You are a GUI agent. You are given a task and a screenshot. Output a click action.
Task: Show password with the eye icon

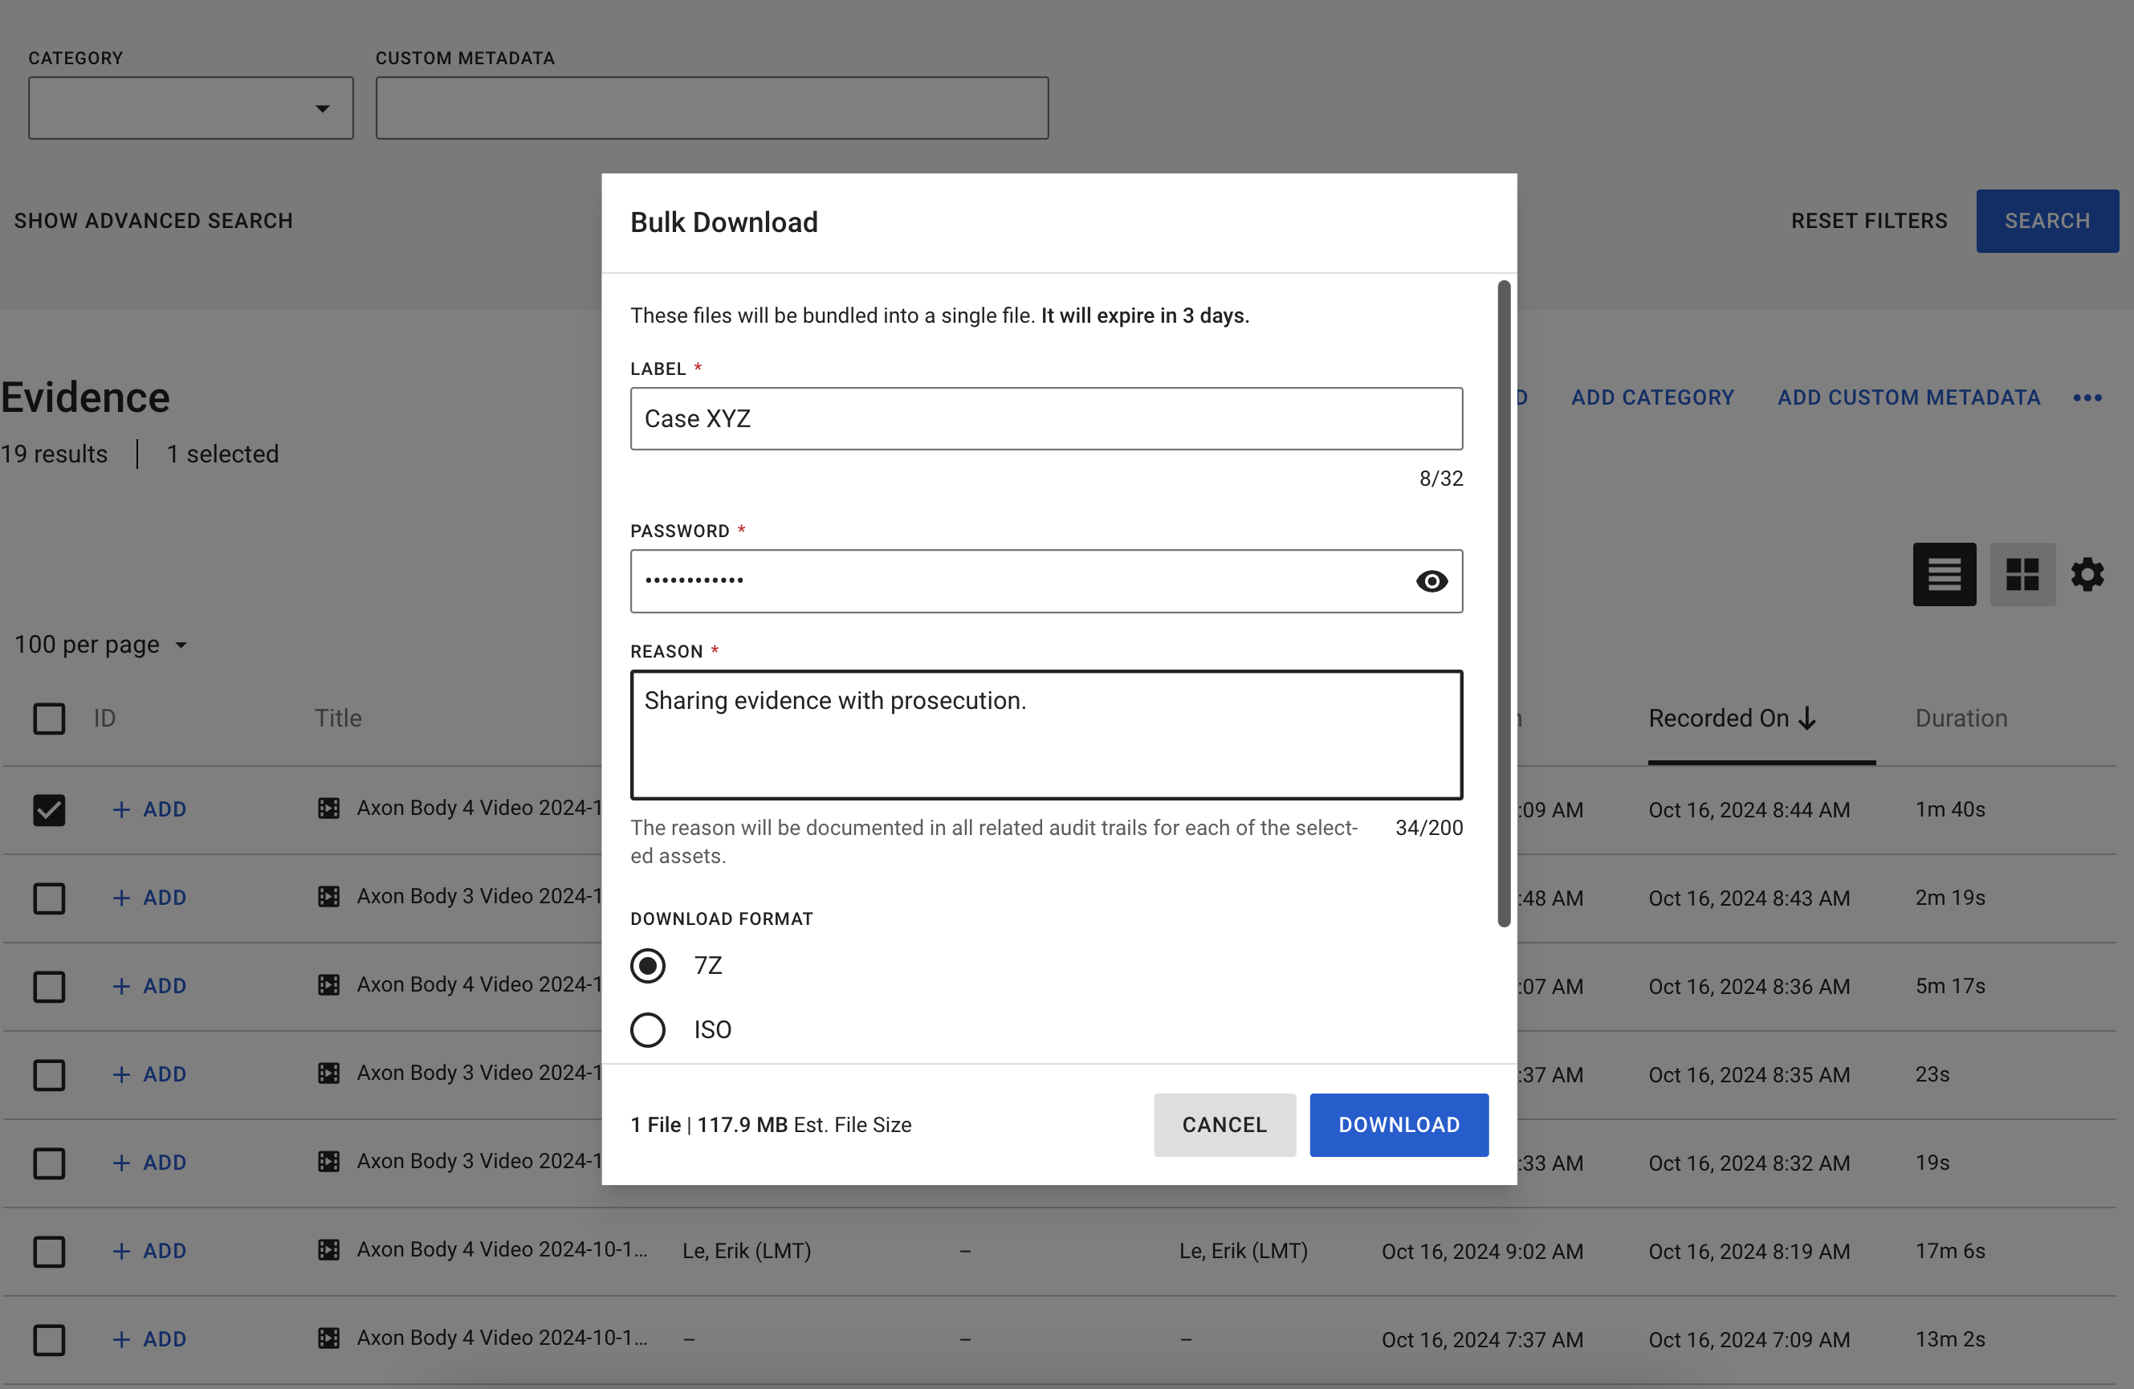click(x=1431, y=581)
